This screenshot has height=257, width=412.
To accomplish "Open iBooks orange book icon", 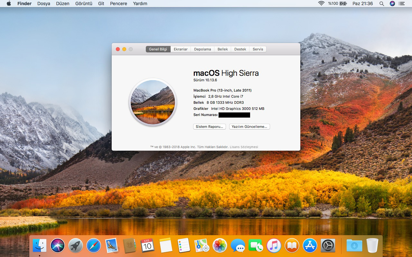I will [x=292, y=246].
